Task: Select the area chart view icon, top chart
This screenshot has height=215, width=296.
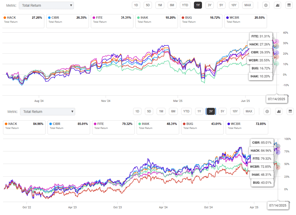Action: (x=277, y=5)
